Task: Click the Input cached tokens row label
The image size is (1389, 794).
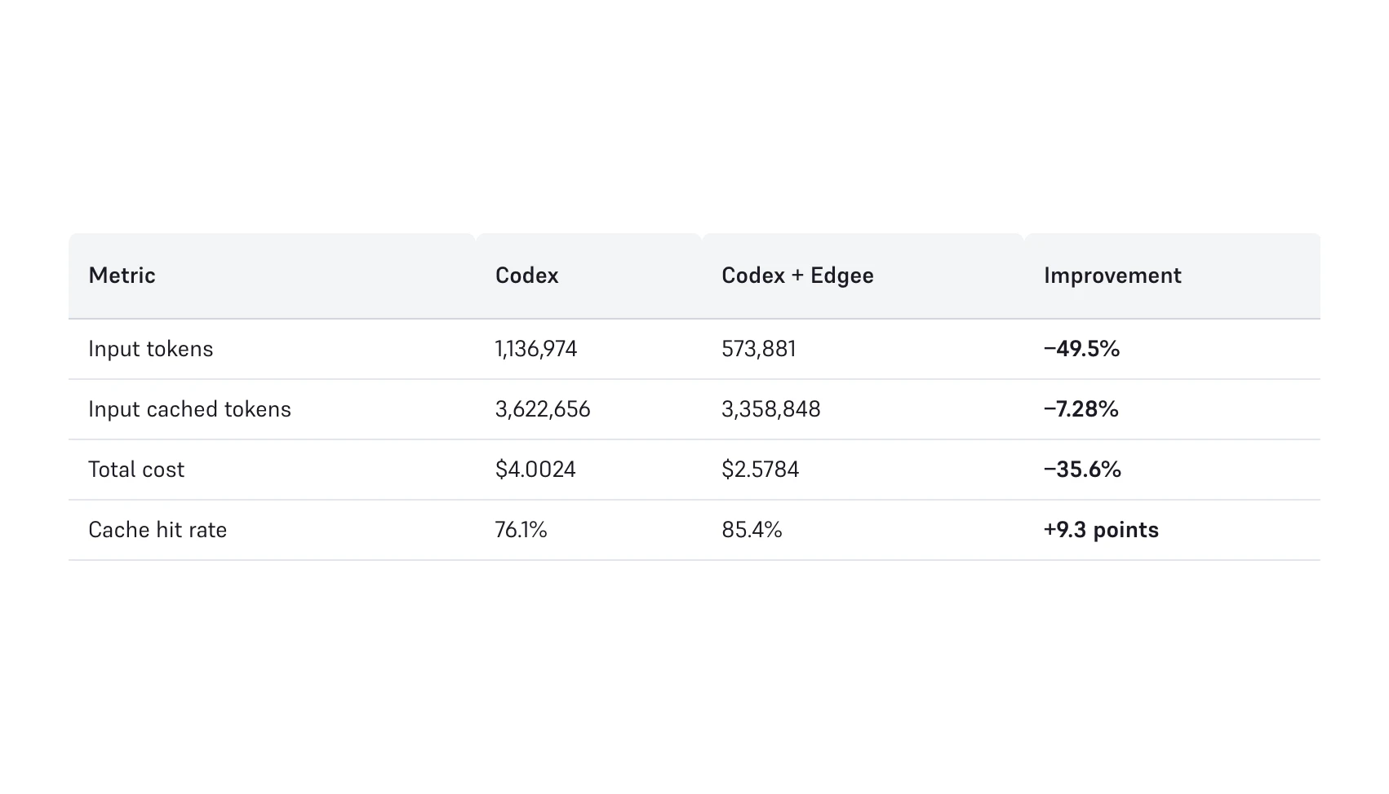Action: click(x=189, y=409)
